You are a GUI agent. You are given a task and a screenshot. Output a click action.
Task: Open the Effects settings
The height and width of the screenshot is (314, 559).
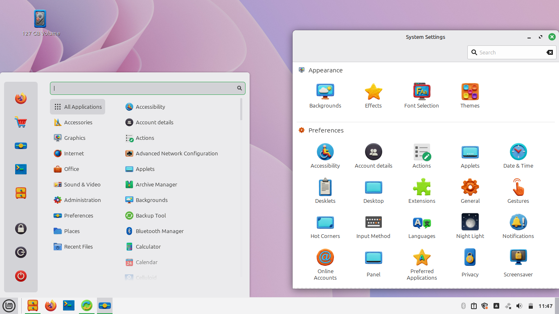[x=373, y=96]
